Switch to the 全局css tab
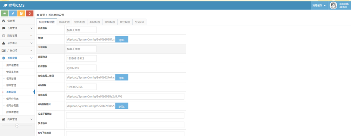351x136 pixels. [139, 22]
